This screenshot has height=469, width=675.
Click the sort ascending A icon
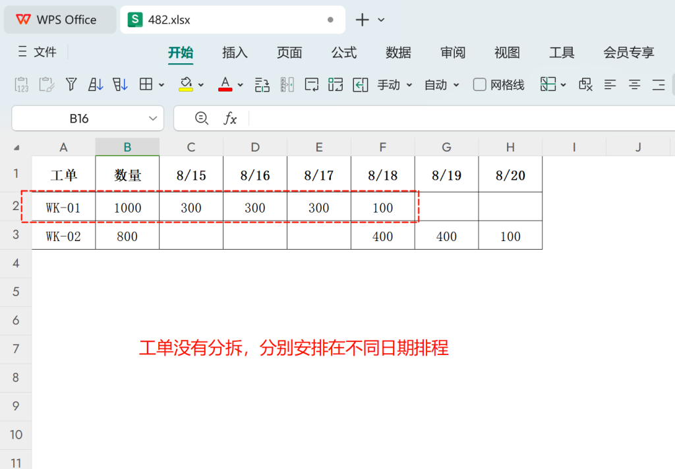(x=96, y=84)
